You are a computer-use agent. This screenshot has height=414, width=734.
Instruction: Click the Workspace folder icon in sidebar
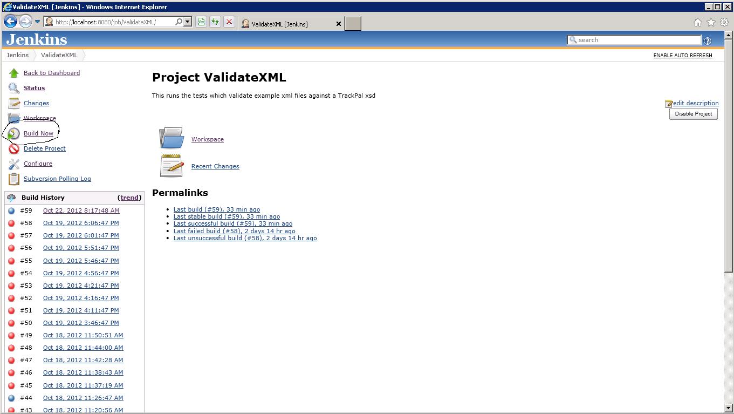[14, 118]
